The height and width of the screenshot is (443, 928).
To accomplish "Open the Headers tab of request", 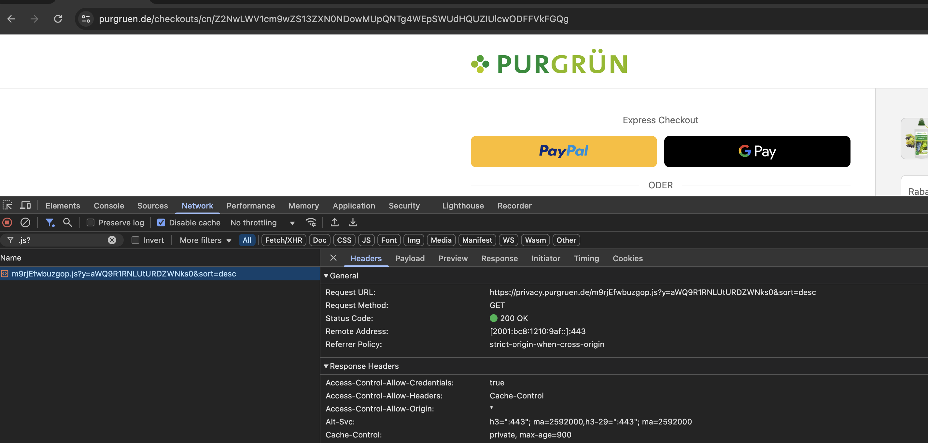I will click(x=366, y=258).
